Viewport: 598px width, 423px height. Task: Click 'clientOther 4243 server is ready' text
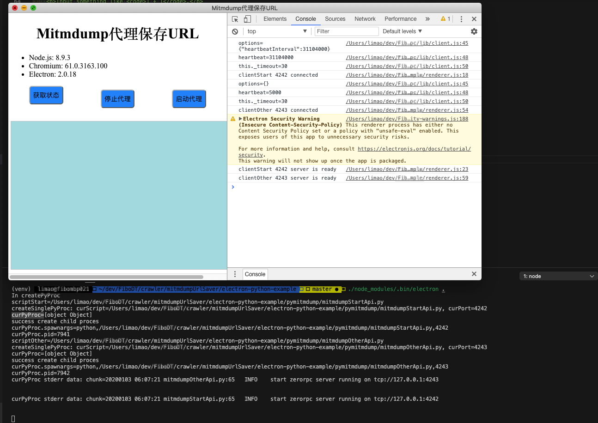pos(287,178)
